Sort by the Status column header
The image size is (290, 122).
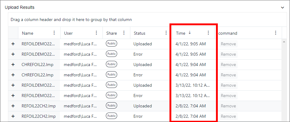(x=139, y=33)
